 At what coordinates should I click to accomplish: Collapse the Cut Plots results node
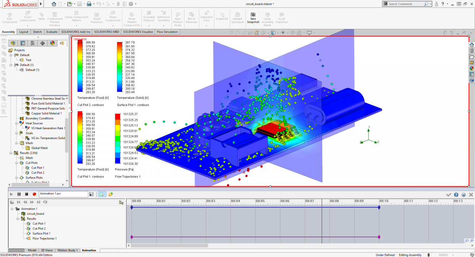click(x=17, y=163)
